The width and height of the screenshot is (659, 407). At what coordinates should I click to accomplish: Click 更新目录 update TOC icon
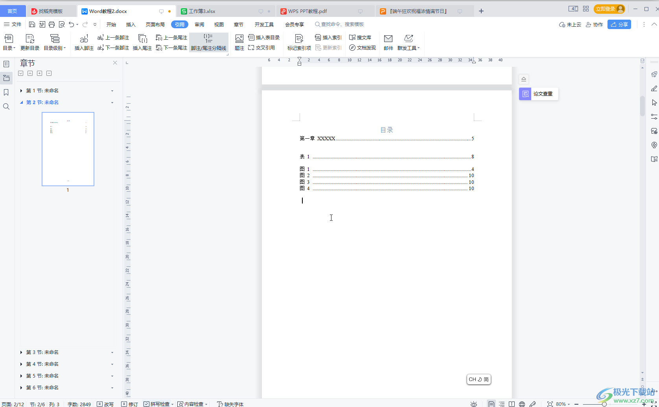30,42
